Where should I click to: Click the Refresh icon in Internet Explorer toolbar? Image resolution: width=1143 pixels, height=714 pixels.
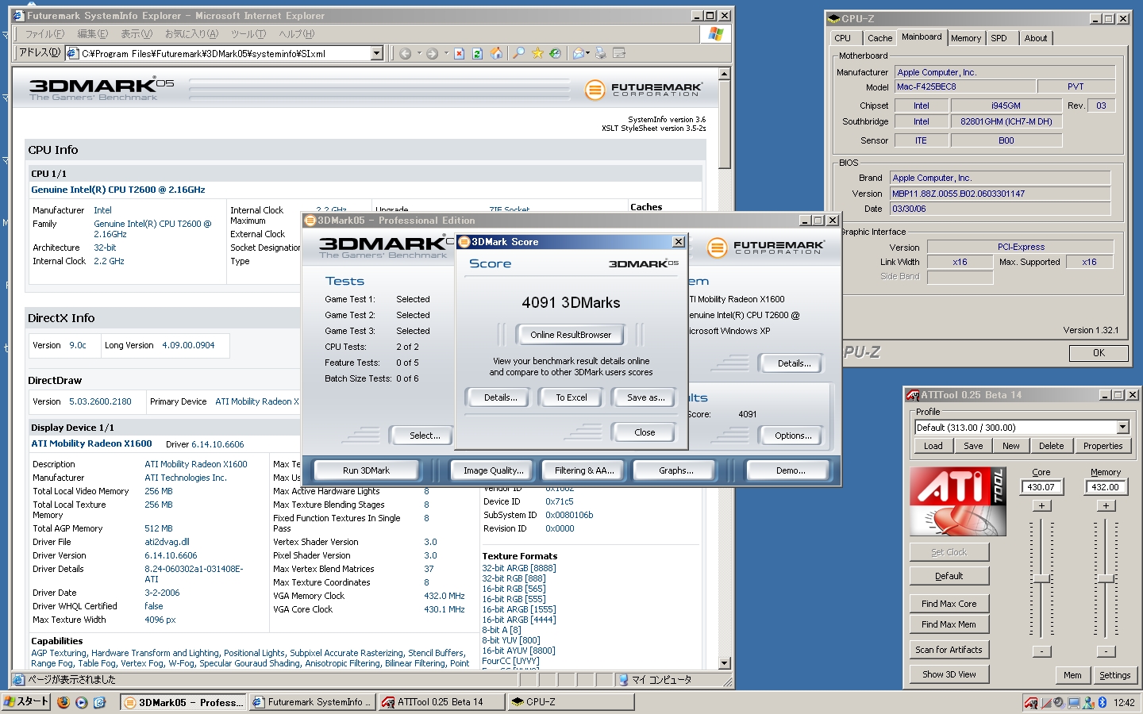[x=477, y=53]
